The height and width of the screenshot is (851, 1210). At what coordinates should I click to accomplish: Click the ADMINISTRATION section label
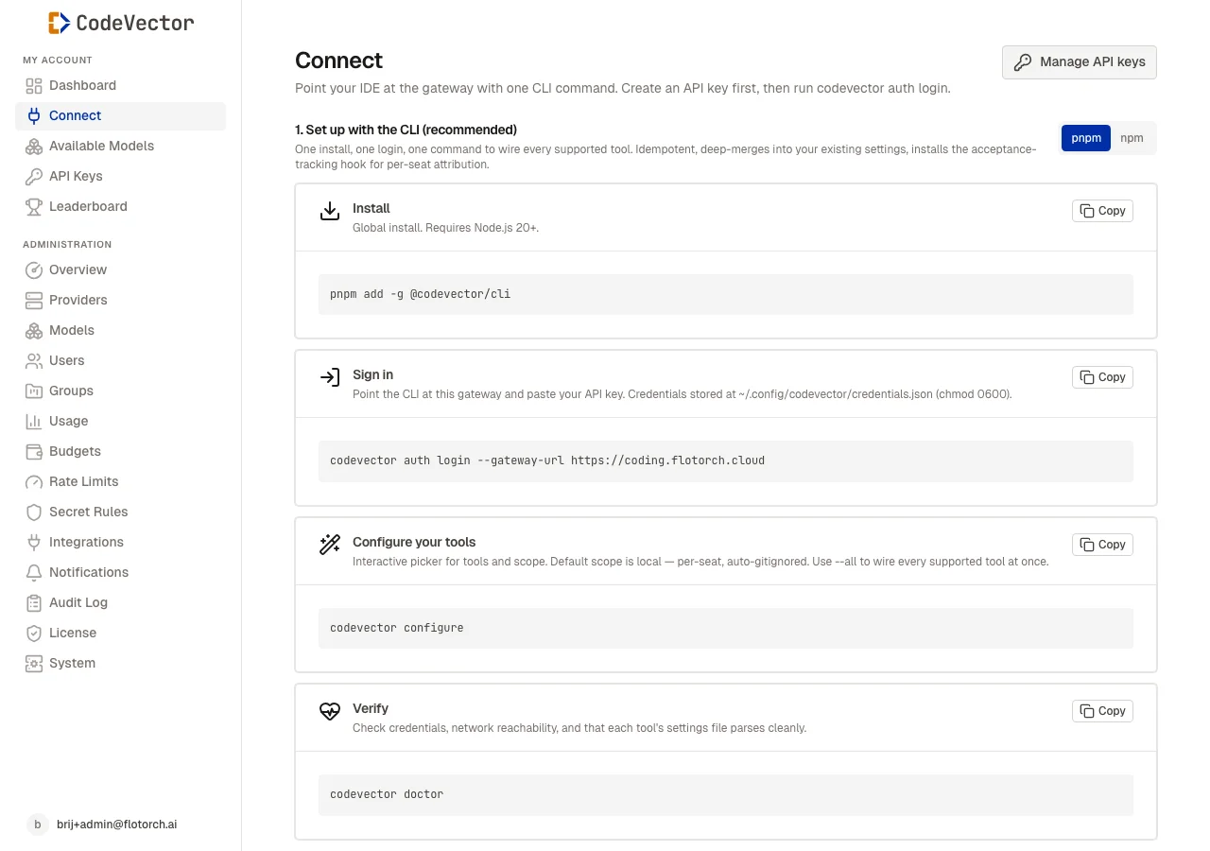tap(67, 245)
